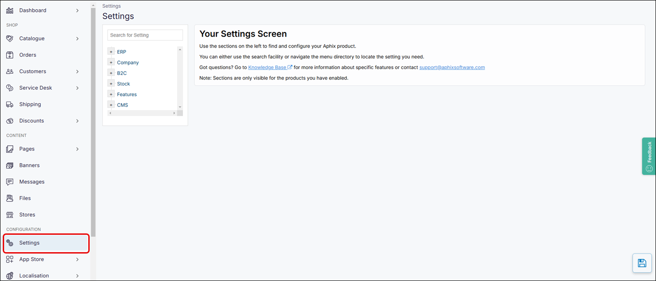
Task: Click inside the Search for Setting field
Action: click(145, 35)
